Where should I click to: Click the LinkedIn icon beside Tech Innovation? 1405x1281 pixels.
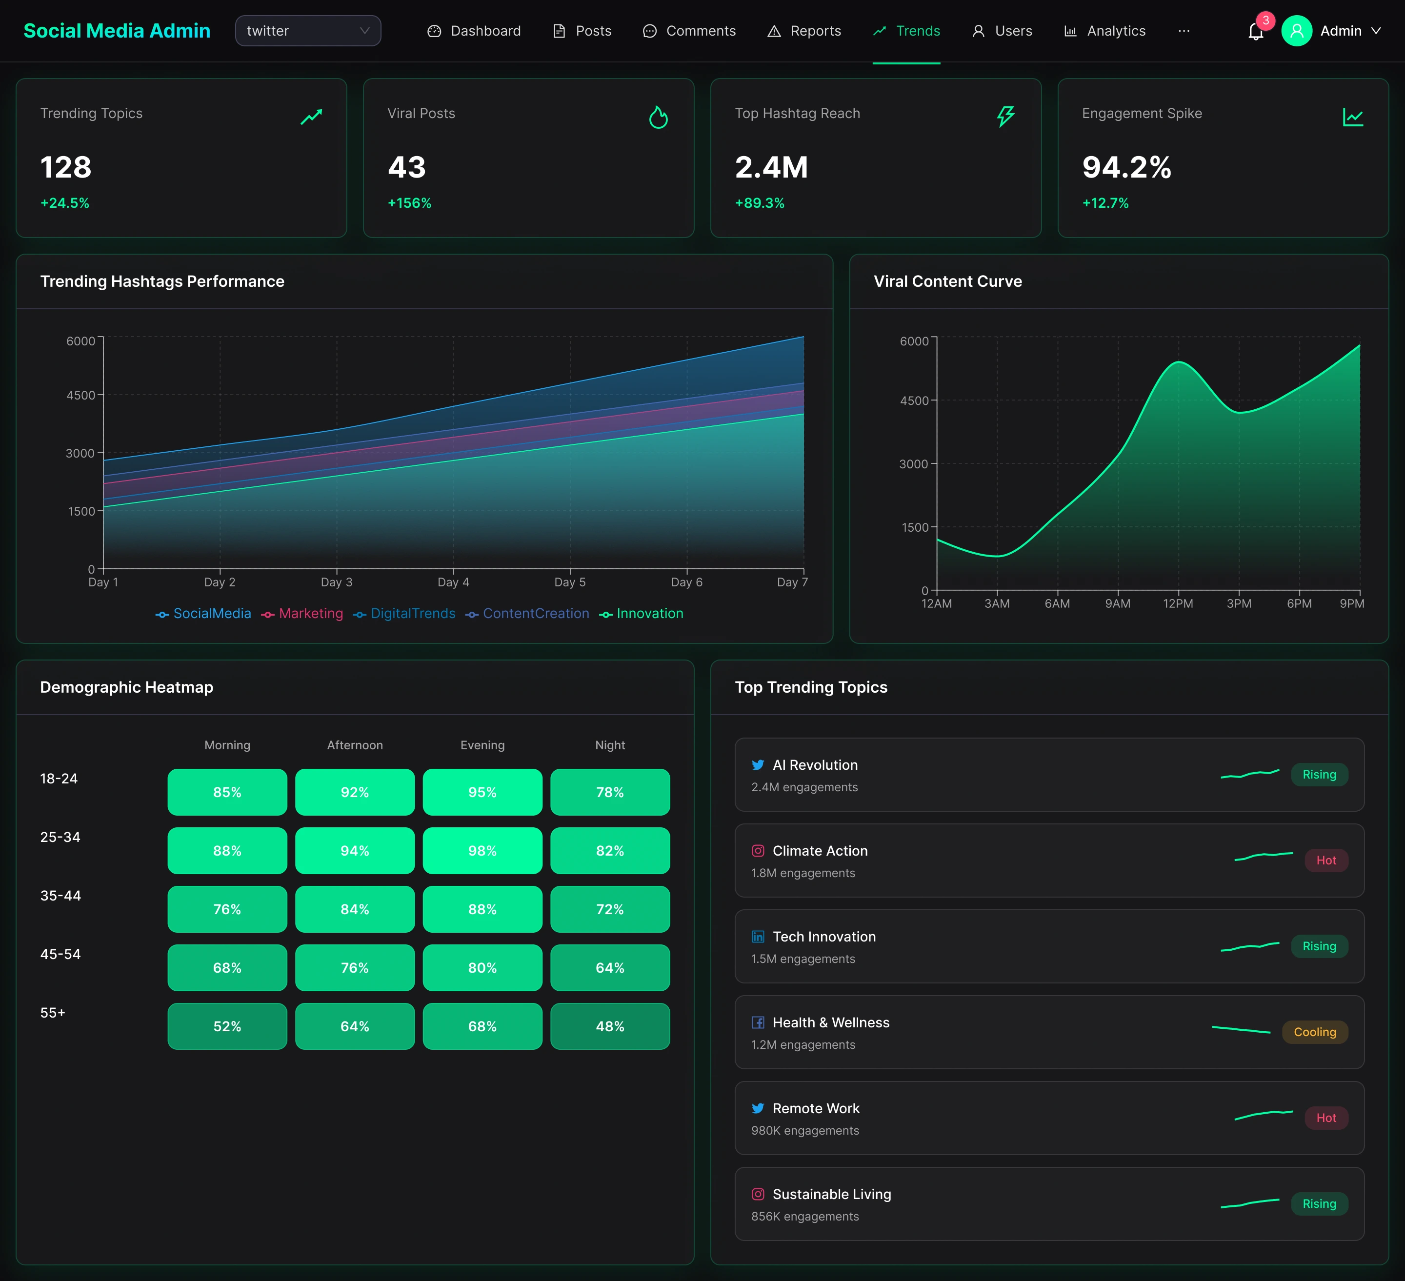[x=758, y=937]
